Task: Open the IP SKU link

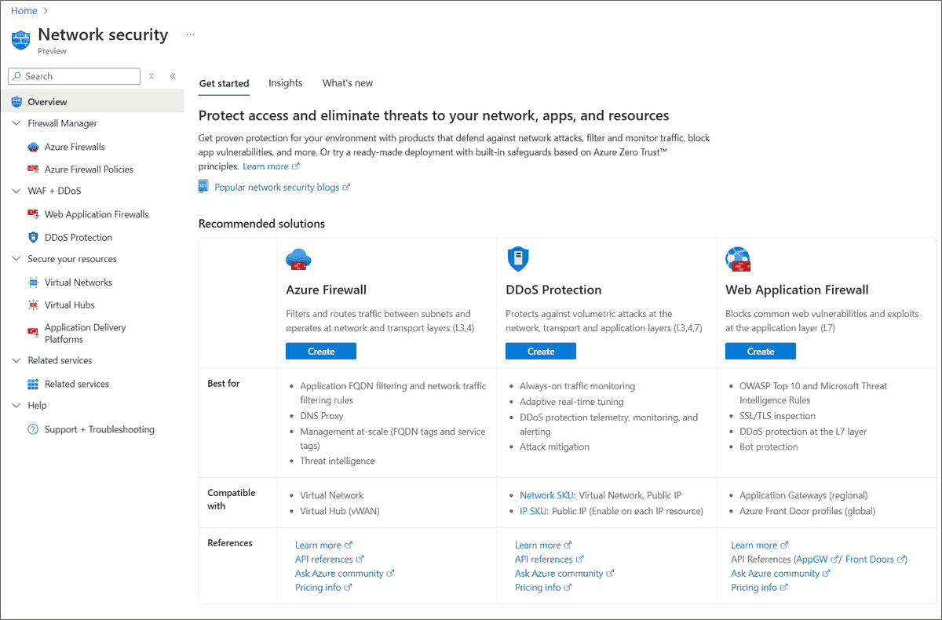Action: coord(533,511)
